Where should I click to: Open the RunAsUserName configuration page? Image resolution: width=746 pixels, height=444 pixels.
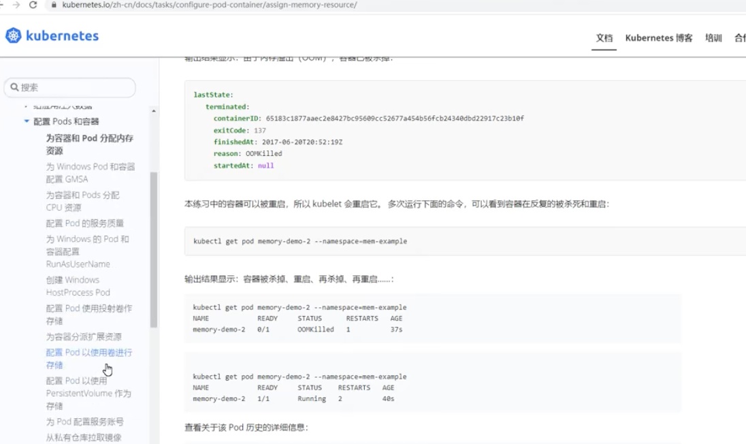click(x=88, y=251)
